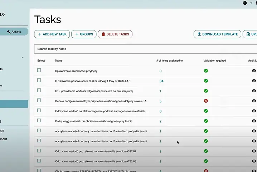Check the box for Dane o napięciu task
Viewport: 257px width, 172px height.
click(39, 101)
